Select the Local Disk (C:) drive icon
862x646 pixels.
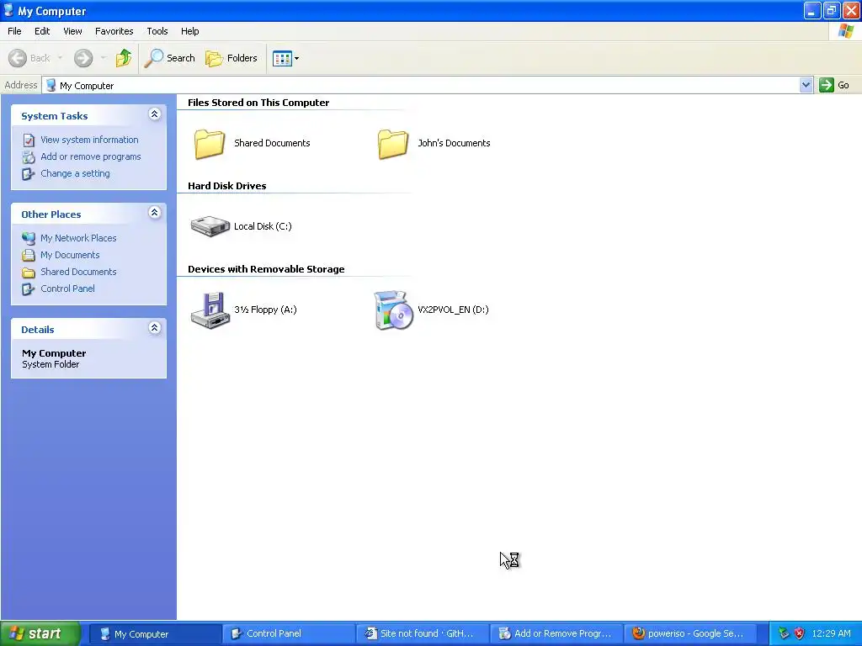coord(210,226)
